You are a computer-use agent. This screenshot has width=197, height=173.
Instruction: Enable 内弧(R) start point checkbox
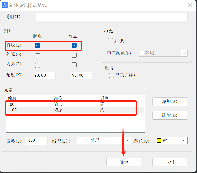pyautogui.click(x=38, y=65)
